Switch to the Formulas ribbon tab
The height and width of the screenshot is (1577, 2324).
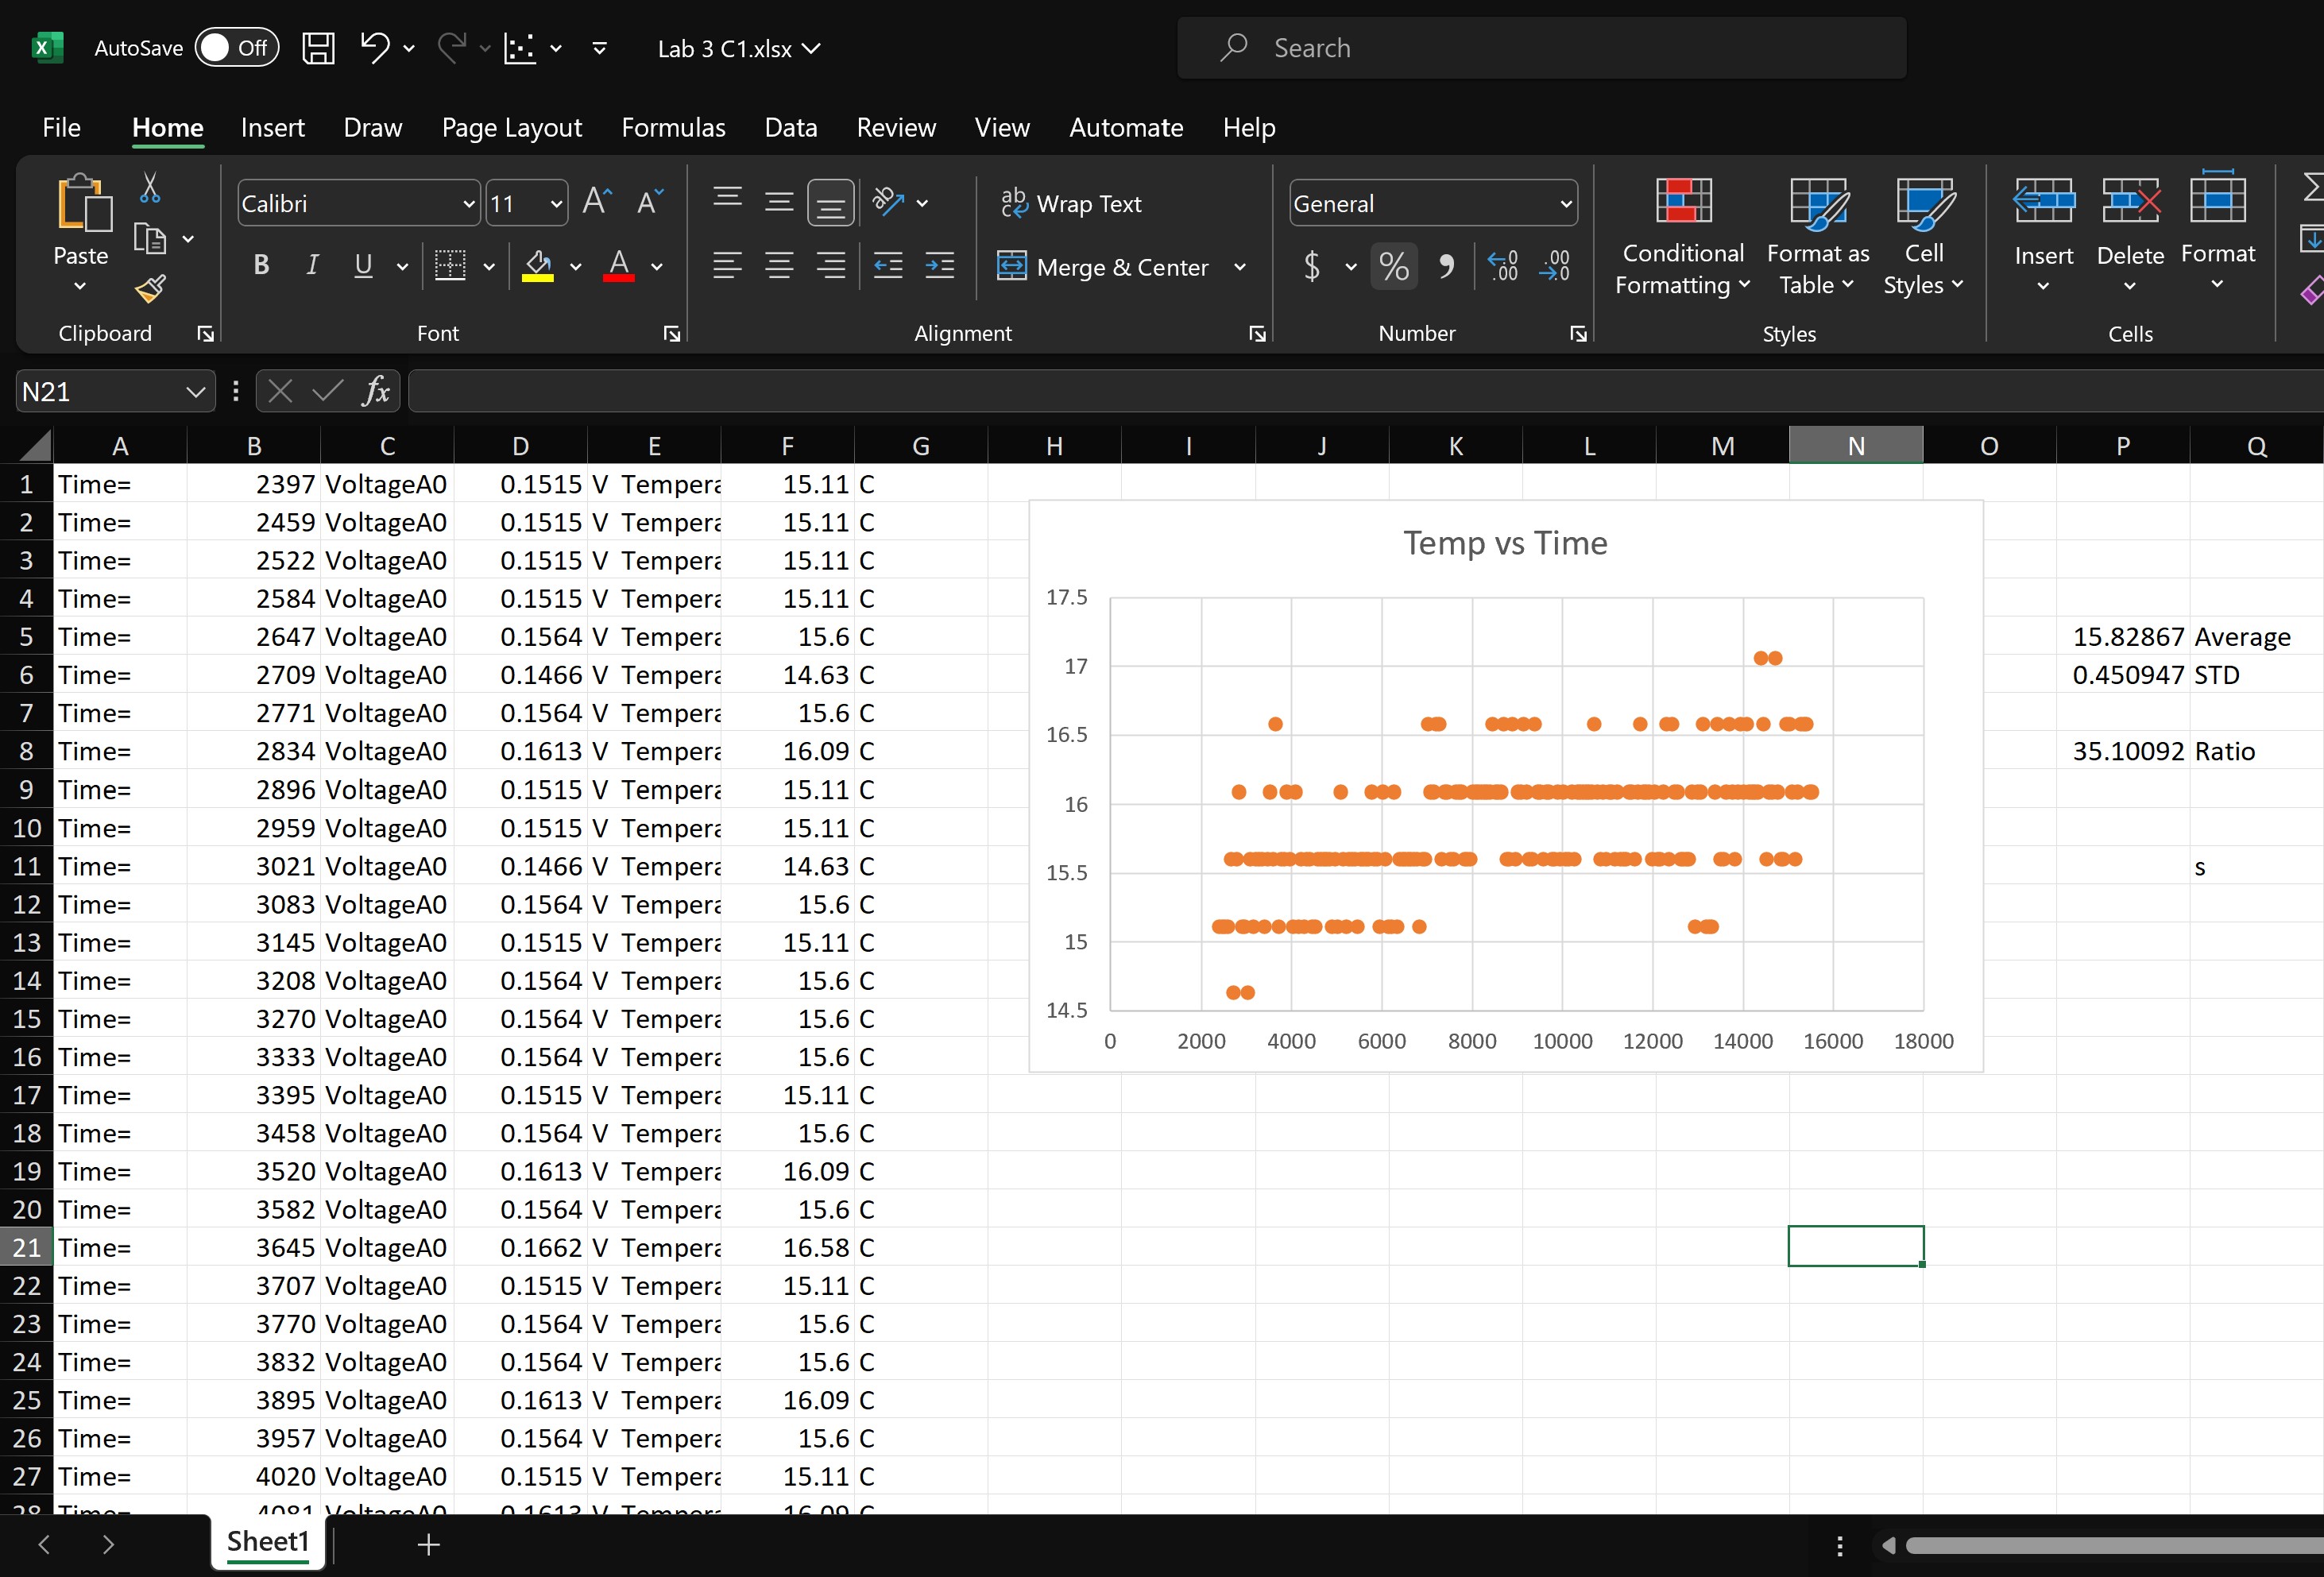(673, 127)
